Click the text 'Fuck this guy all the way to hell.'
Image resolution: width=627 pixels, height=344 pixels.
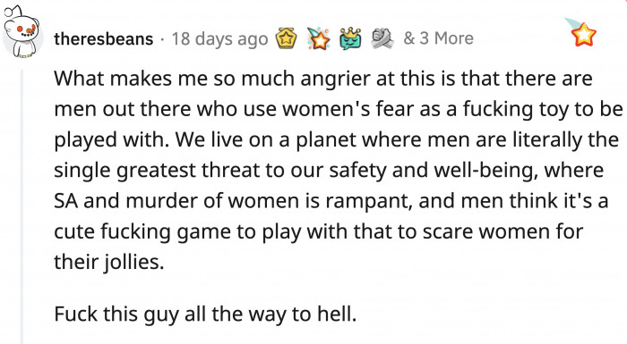coord(205,314)
